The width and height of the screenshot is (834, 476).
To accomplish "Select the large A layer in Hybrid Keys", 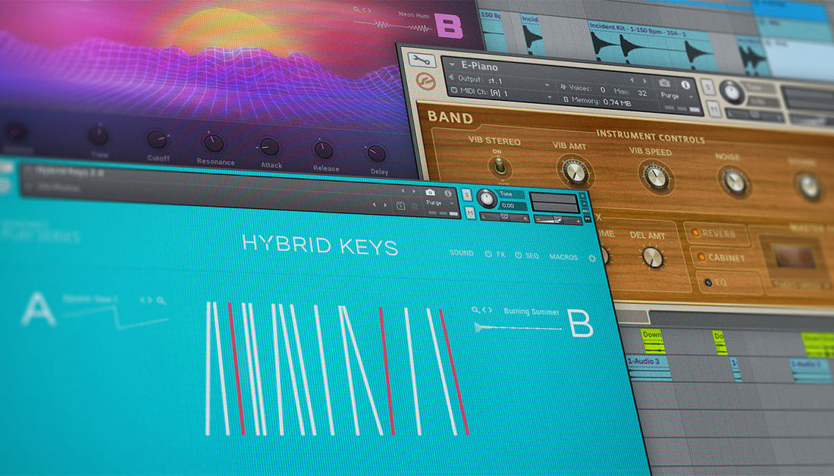I will [37, 308].
